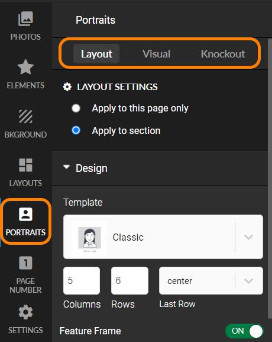This screenshot has width=272, height=342.
Task: Select the Layout tab
Action: pos(96,54)
